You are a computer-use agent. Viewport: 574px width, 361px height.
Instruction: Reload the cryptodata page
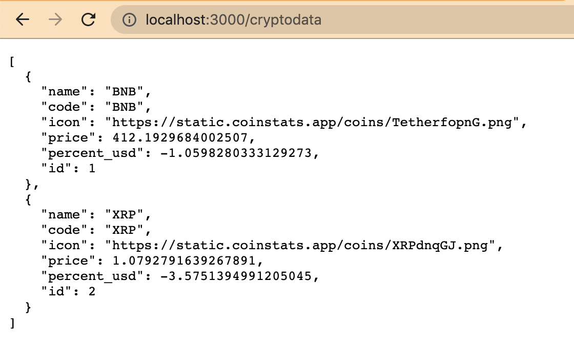pyautogui.click(x=88, y=19)
